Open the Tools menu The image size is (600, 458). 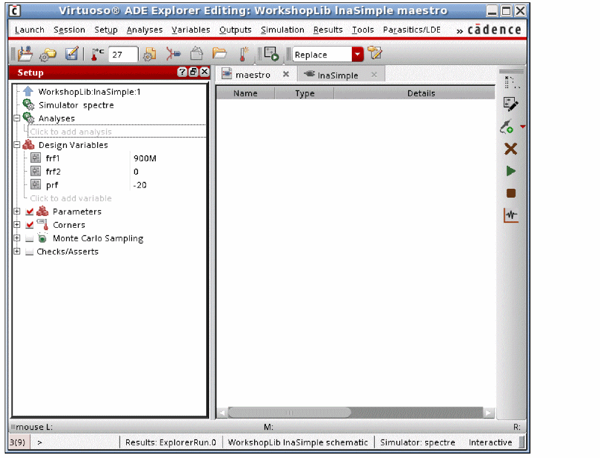(362, 30)
